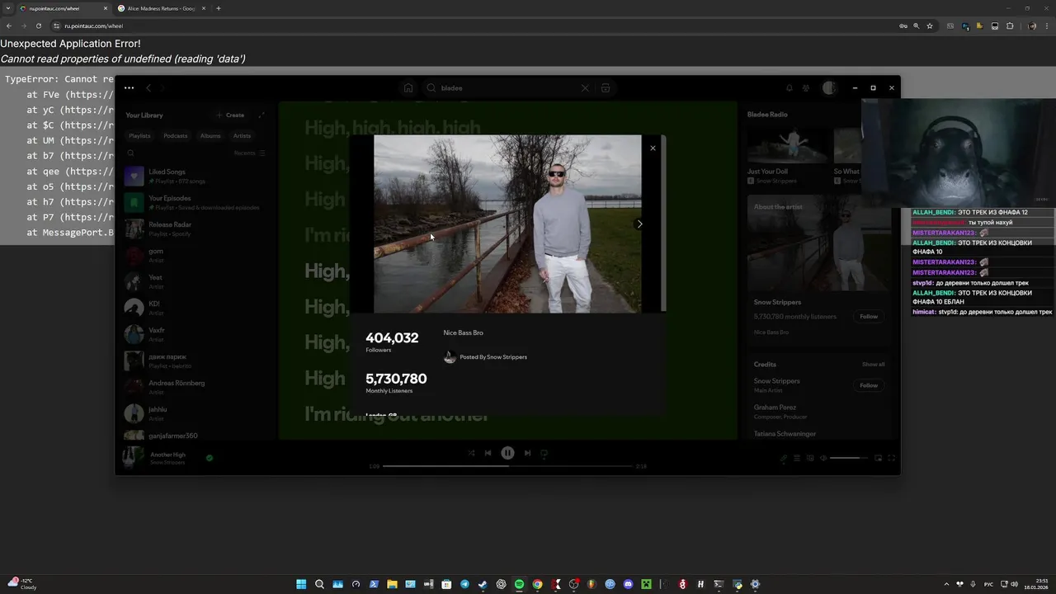This screenshot has width=1056, height=594.
Task: Open Release Radar playlist
Action: click(196, 229)
